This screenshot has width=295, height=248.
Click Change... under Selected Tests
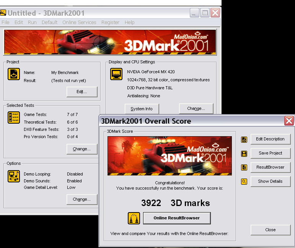click(82, 149)
